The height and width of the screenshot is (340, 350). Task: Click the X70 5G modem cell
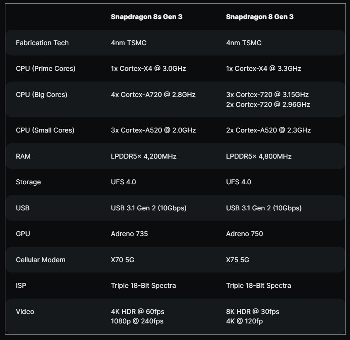point(122,260)
